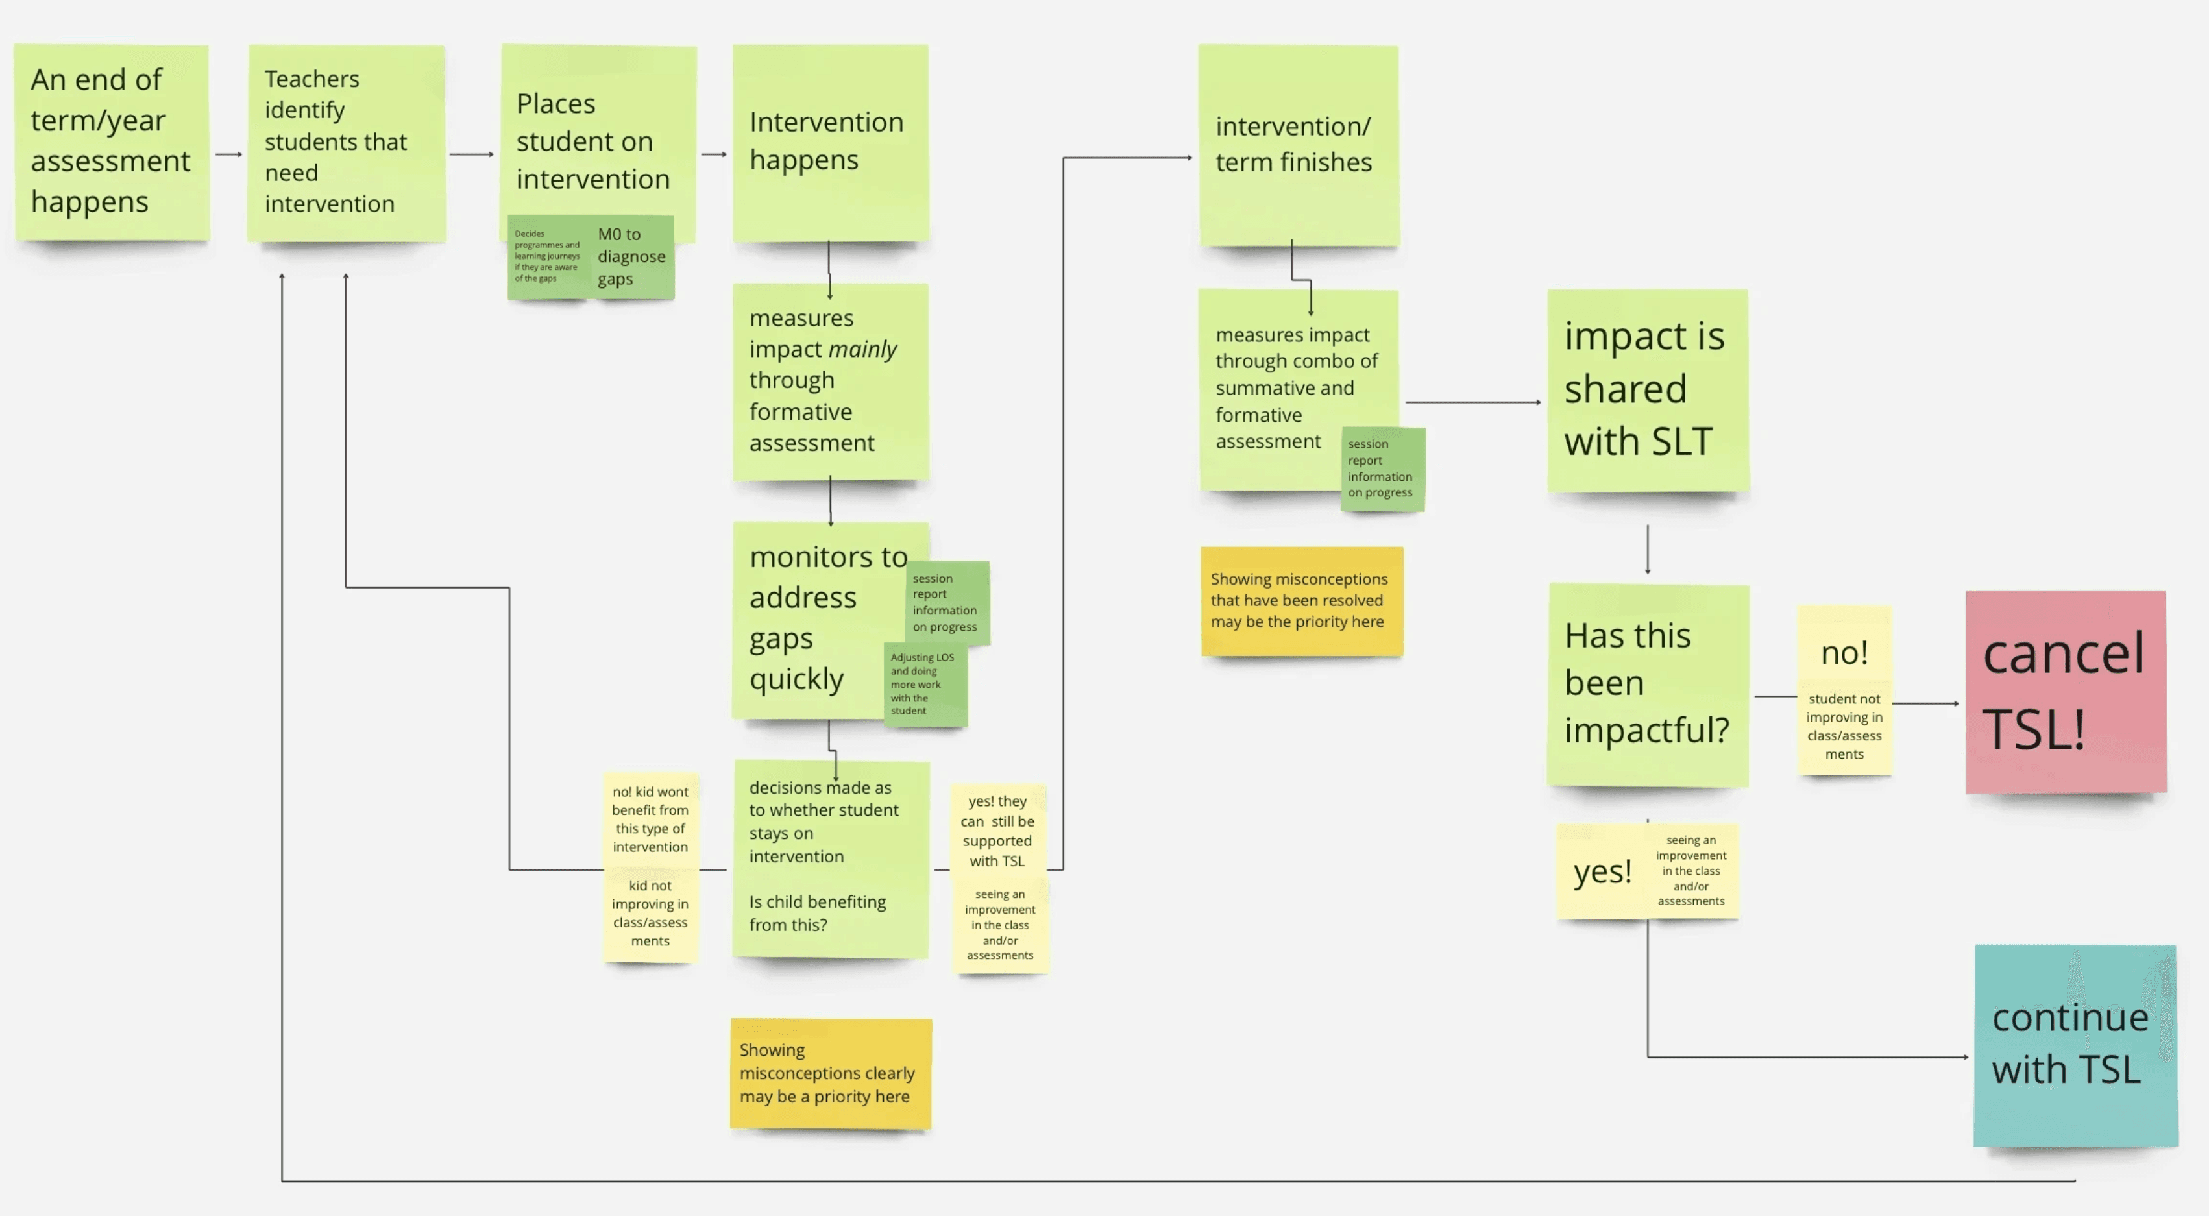Click the 'impact is shared with SLT' note

pos(1646,389)
